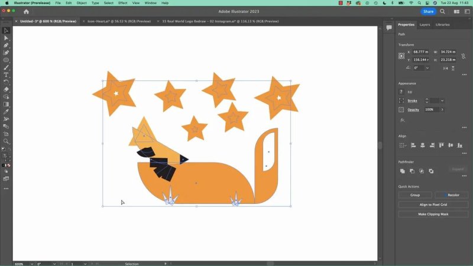473x266 pixels.
Task: Open the Align To options dropdown
Action: point(403,145)
